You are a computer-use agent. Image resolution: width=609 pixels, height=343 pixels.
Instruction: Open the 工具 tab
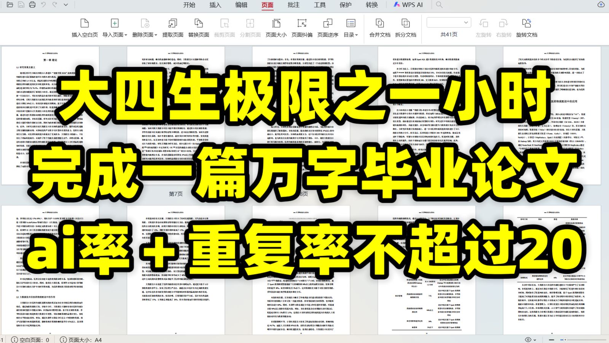coord(320,5)
